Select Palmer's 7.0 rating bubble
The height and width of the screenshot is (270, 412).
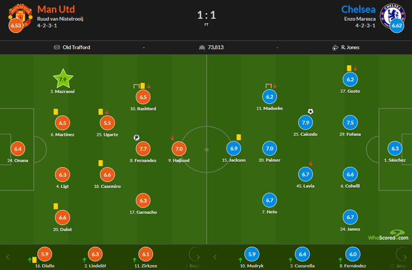(x=271, y=148)
